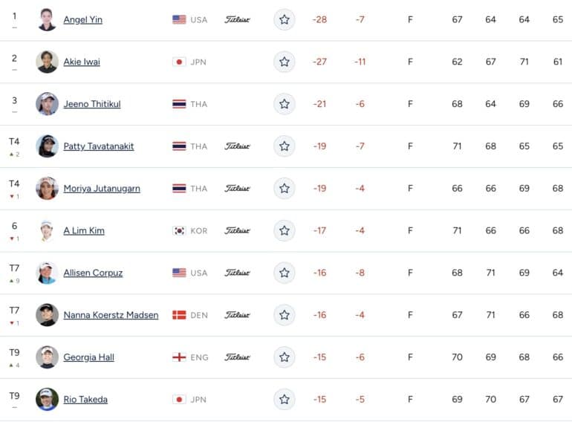572x422 pixels.
Task: Expand Allisen Corpuz row via total score -16
Action: 320,273
